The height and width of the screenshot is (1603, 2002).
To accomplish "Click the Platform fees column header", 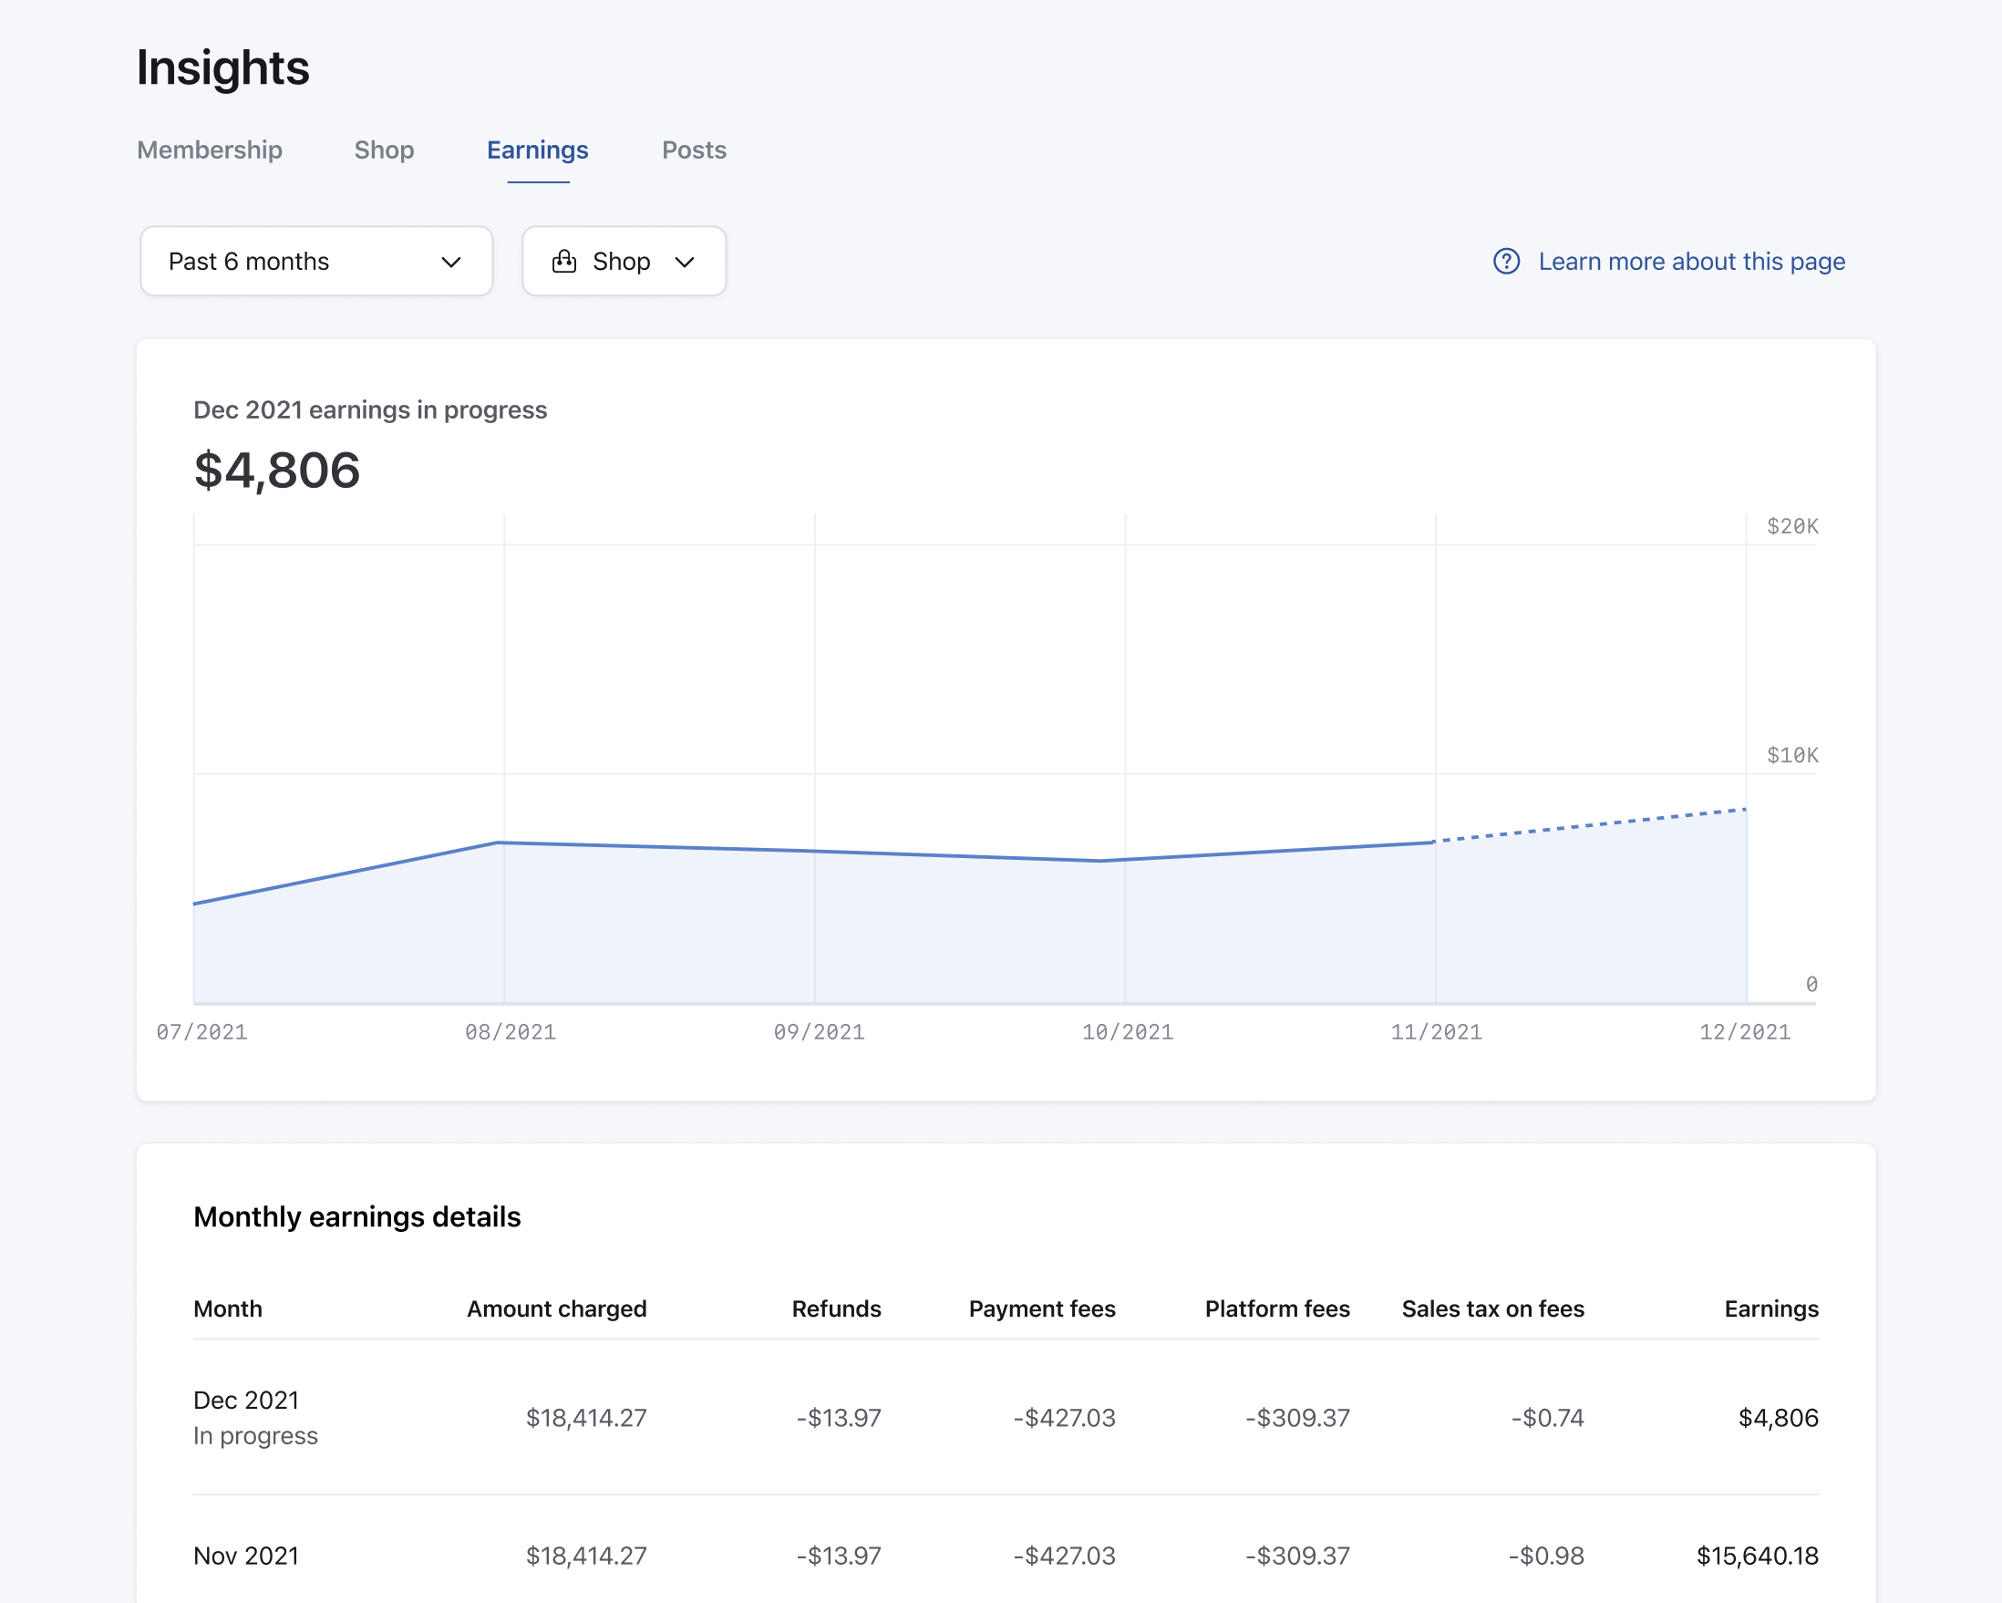I will [x=1278, y=1308].
